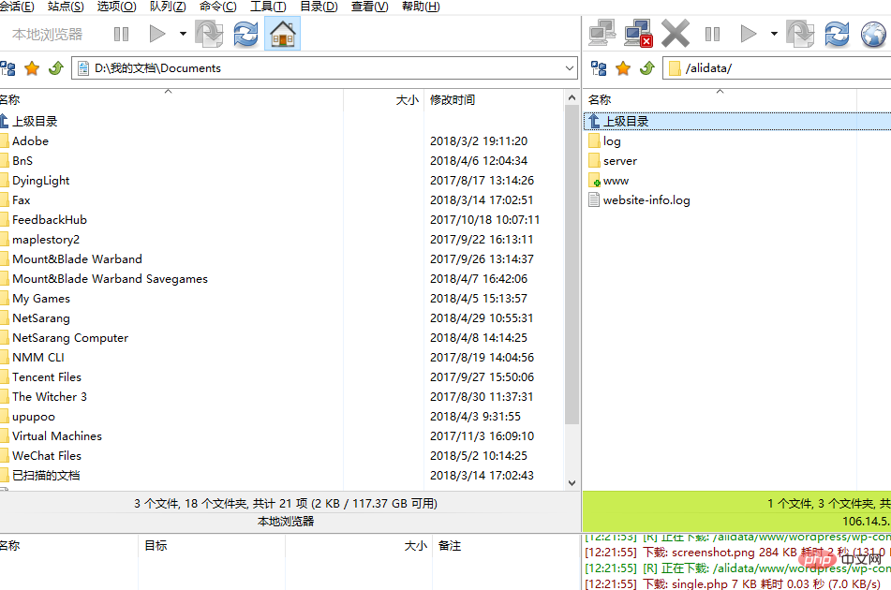
Task: Select the NetSarang Computer folder
Action: tap(70, 338)
